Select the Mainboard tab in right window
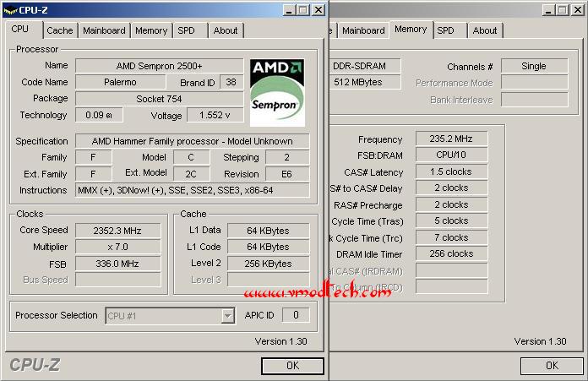Image resolution: width=588 pixels, height=381 pixels. click(363, 30)
